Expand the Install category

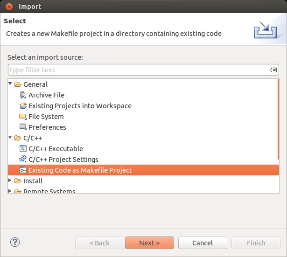tap(10, 181)
